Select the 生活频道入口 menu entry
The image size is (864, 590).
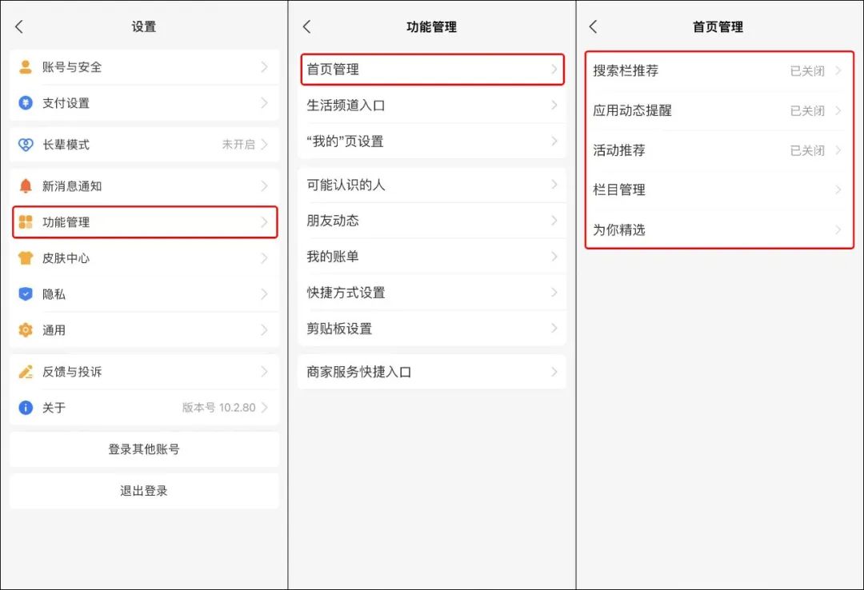(x=432, y=106)
